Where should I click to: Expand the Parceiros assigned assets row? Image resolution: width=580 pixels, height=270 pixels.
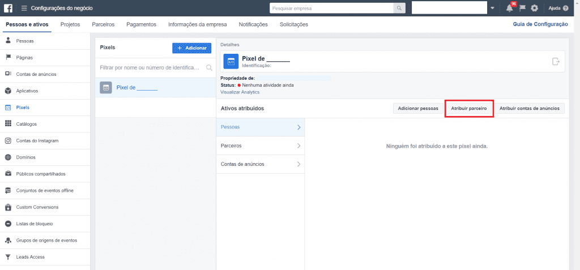coord(261,145)
